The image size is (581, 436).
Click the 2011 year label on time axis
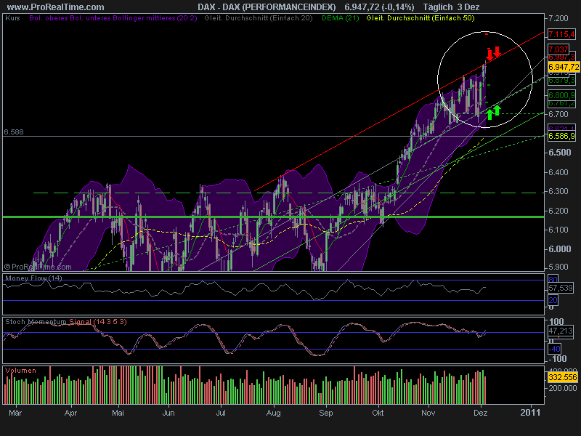point(529,412)
